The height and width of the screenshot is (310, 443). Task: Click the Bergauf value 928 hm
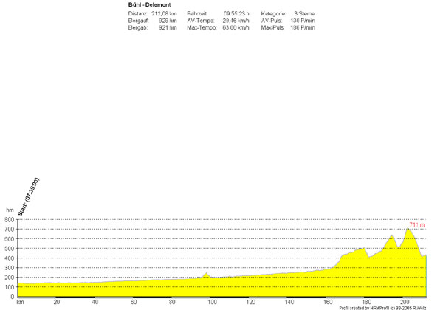168,21
